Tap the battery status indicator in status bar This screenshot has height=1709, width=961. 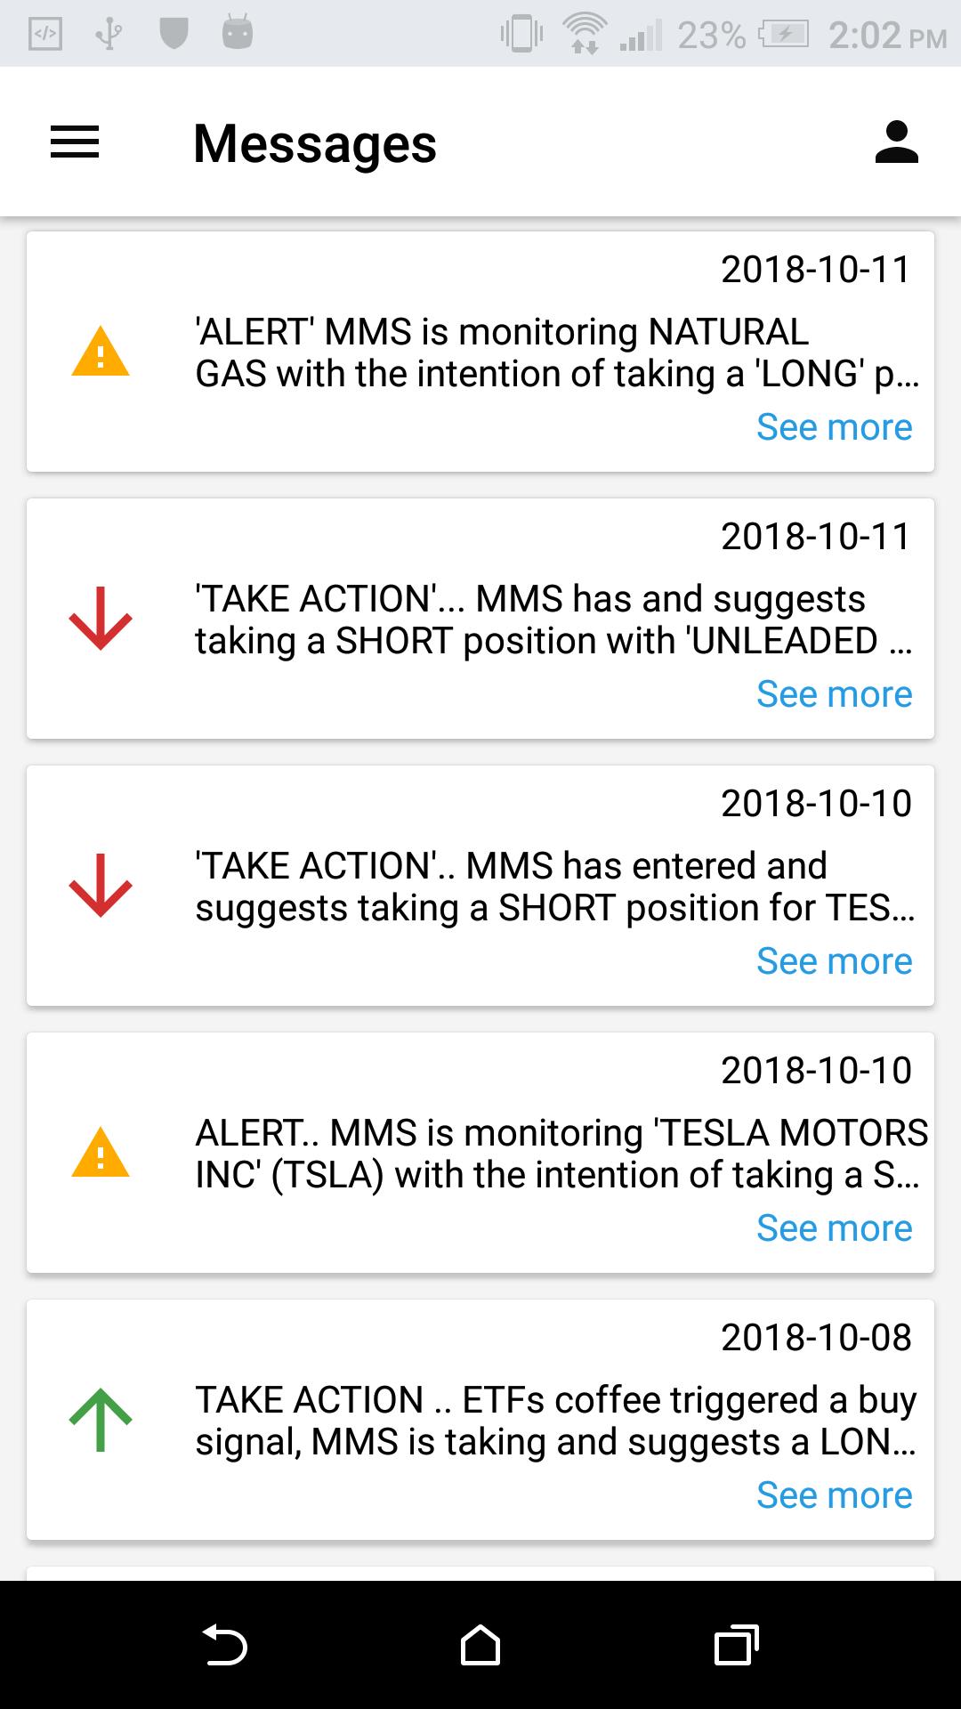(783, 35)
